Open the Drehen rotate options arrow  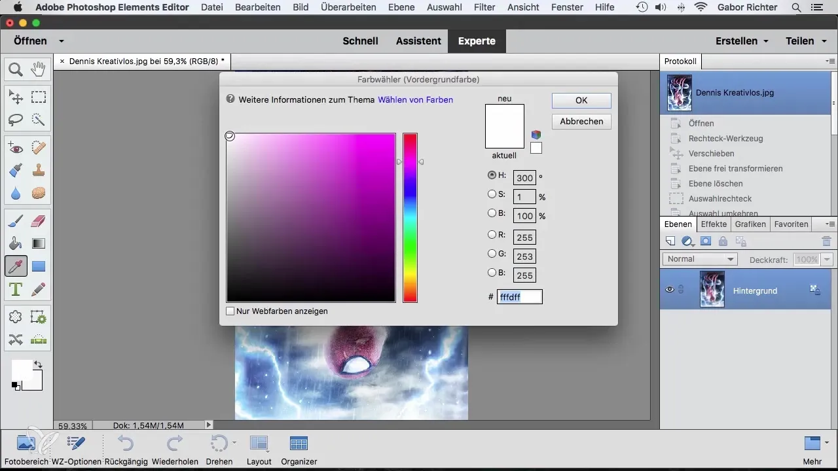pos(234,443)
